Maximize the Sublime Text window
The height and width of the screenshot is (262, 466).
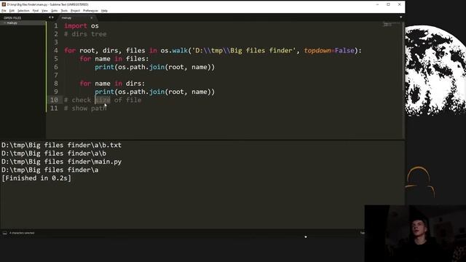[x=388, y=4]
